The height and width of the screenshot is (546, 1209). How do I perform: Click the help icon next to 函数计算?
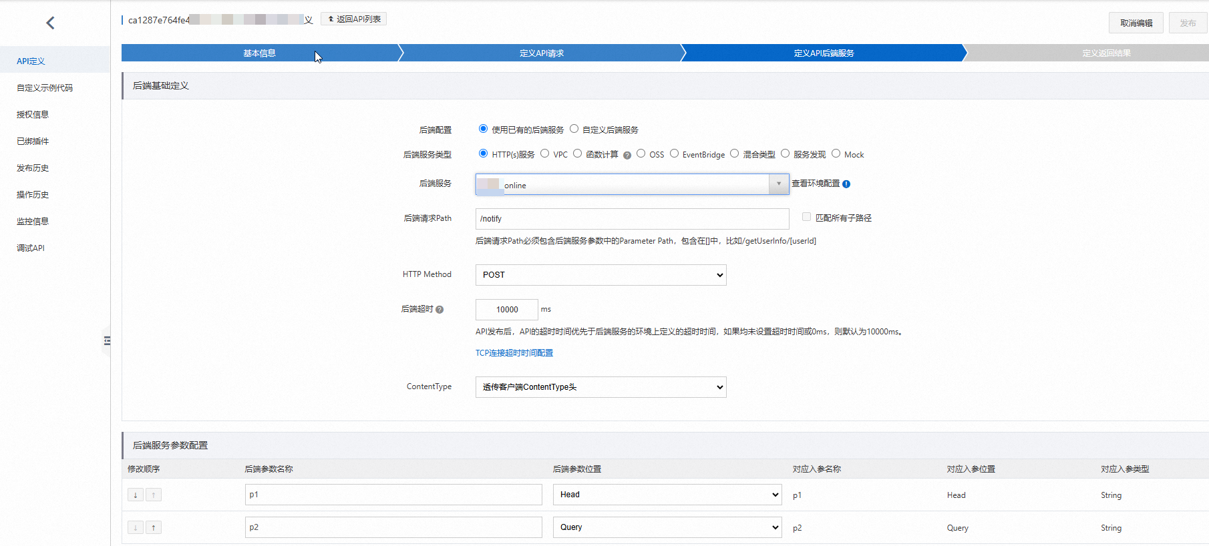coord(627,156)
